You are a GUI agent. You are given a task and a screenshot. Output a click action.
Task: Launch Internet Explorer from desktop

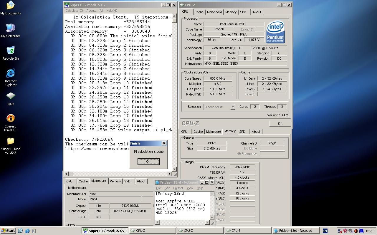click(x=11, y=78)
